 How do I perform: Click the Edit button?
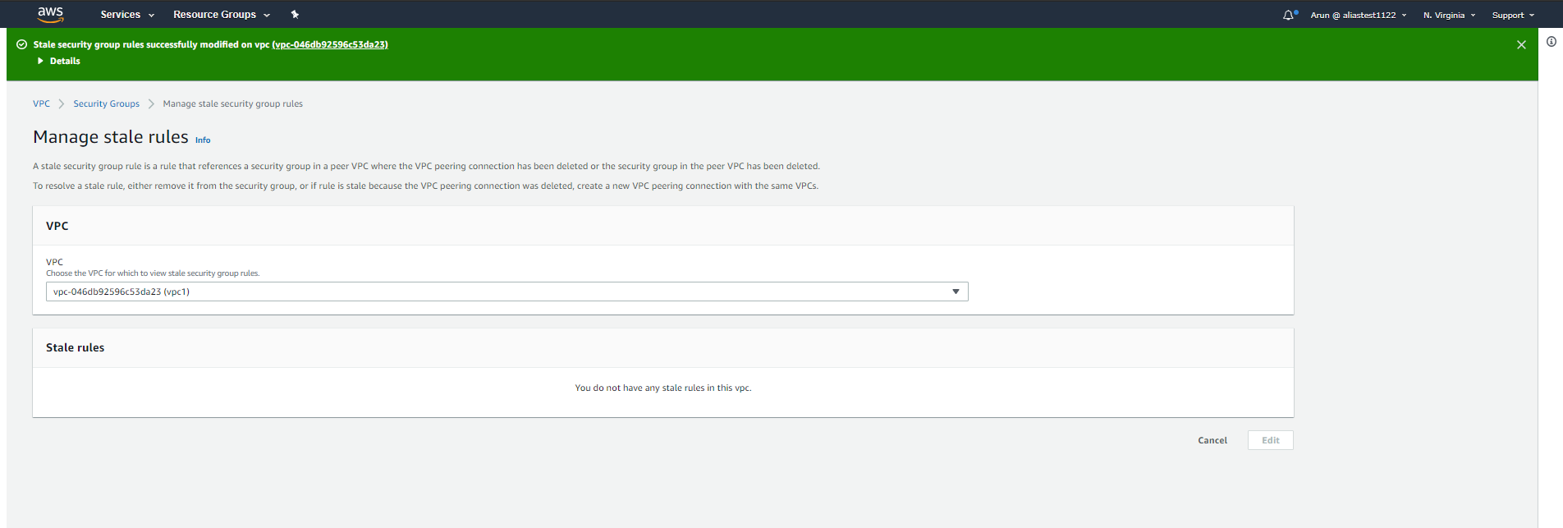(1271, 440)
